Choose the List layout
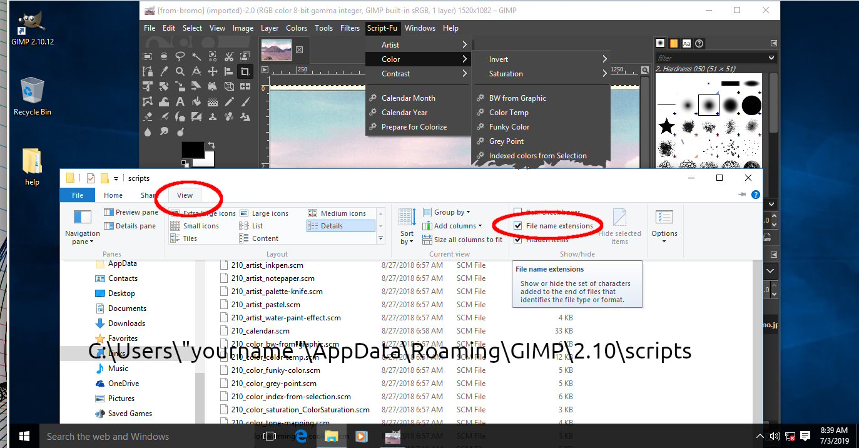 (x=251, y=226)
